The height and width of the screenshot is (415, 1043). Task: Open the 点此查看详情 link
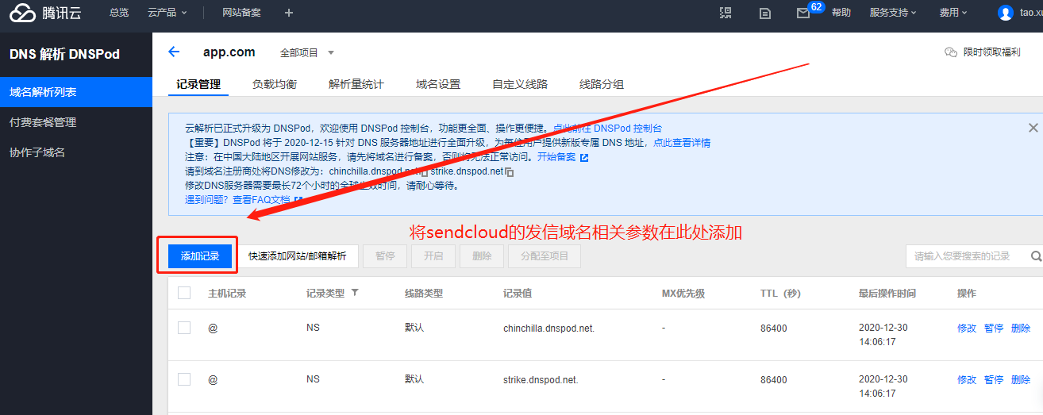point(681,143)
